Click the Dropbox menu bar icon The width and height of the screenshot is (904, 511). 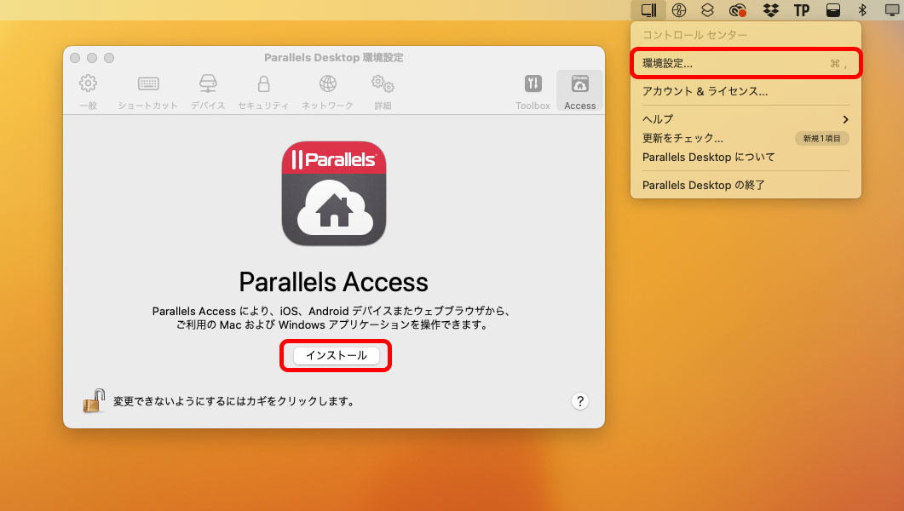770,9
